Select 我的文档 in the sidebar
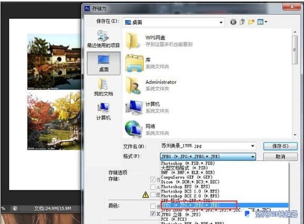Image resolution: width=304 pixels, height=224 pixels. tap(103, 87)
